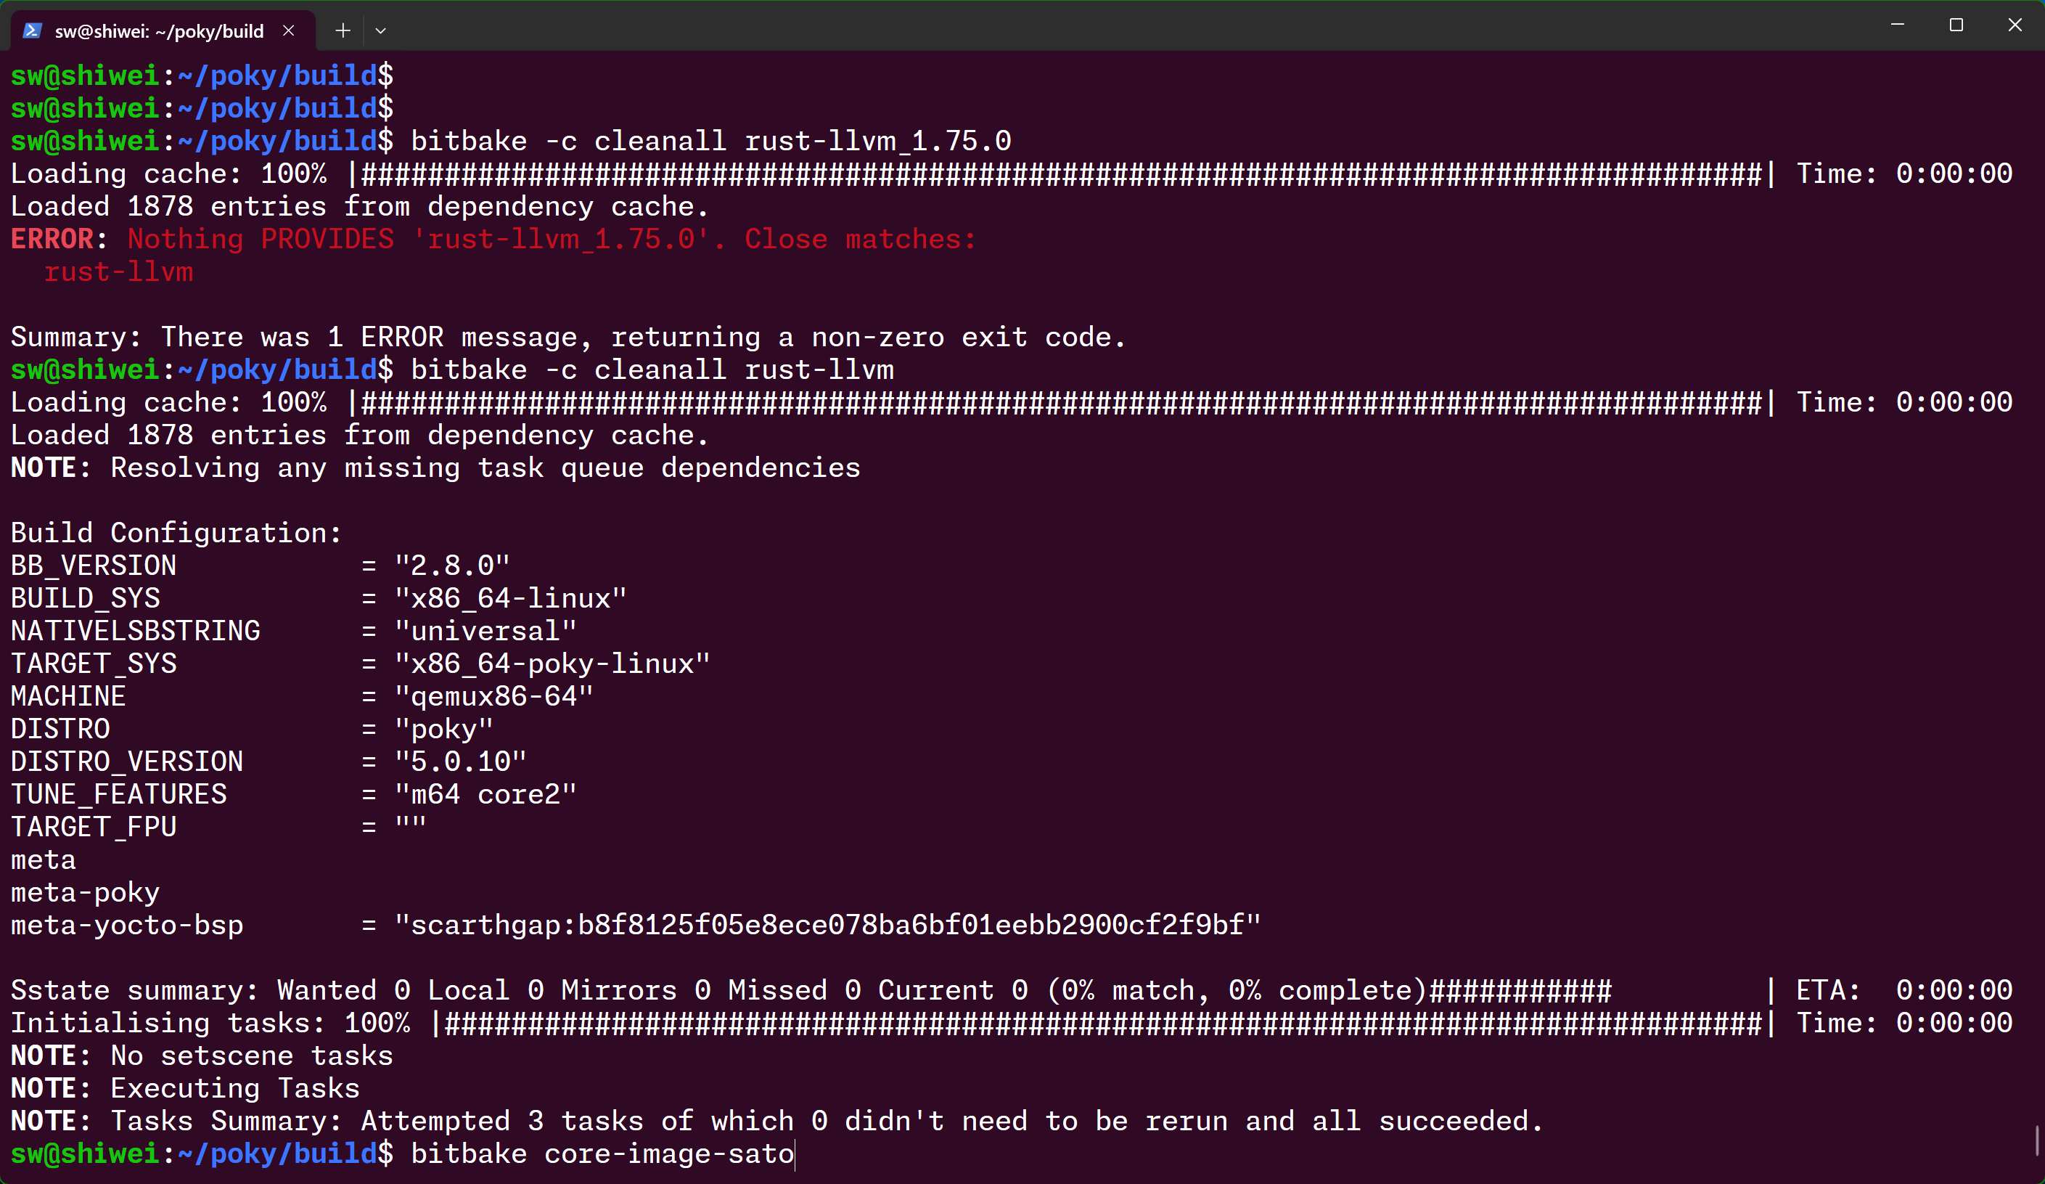Expand the new-tab profile dropdown chevron
The width and height of the screenshot is (2045, 1184).
380,30
